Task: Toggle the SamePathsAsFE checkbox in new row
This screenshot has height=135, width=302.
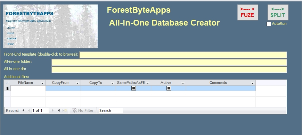Action: (x=133, y=88)
